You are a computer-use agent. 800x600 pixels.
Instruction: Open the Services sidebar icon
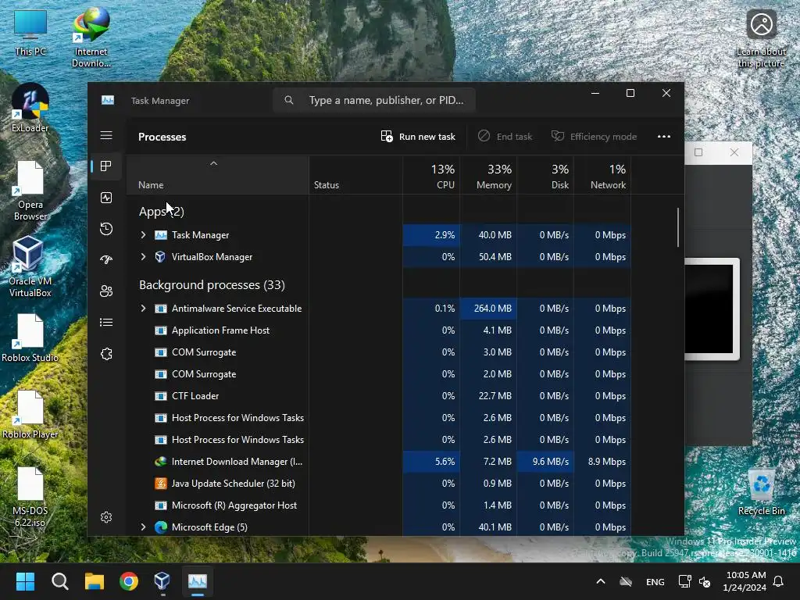click(106, 354)
